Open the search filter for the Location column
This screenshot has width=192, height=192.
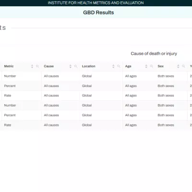[119, 66]
